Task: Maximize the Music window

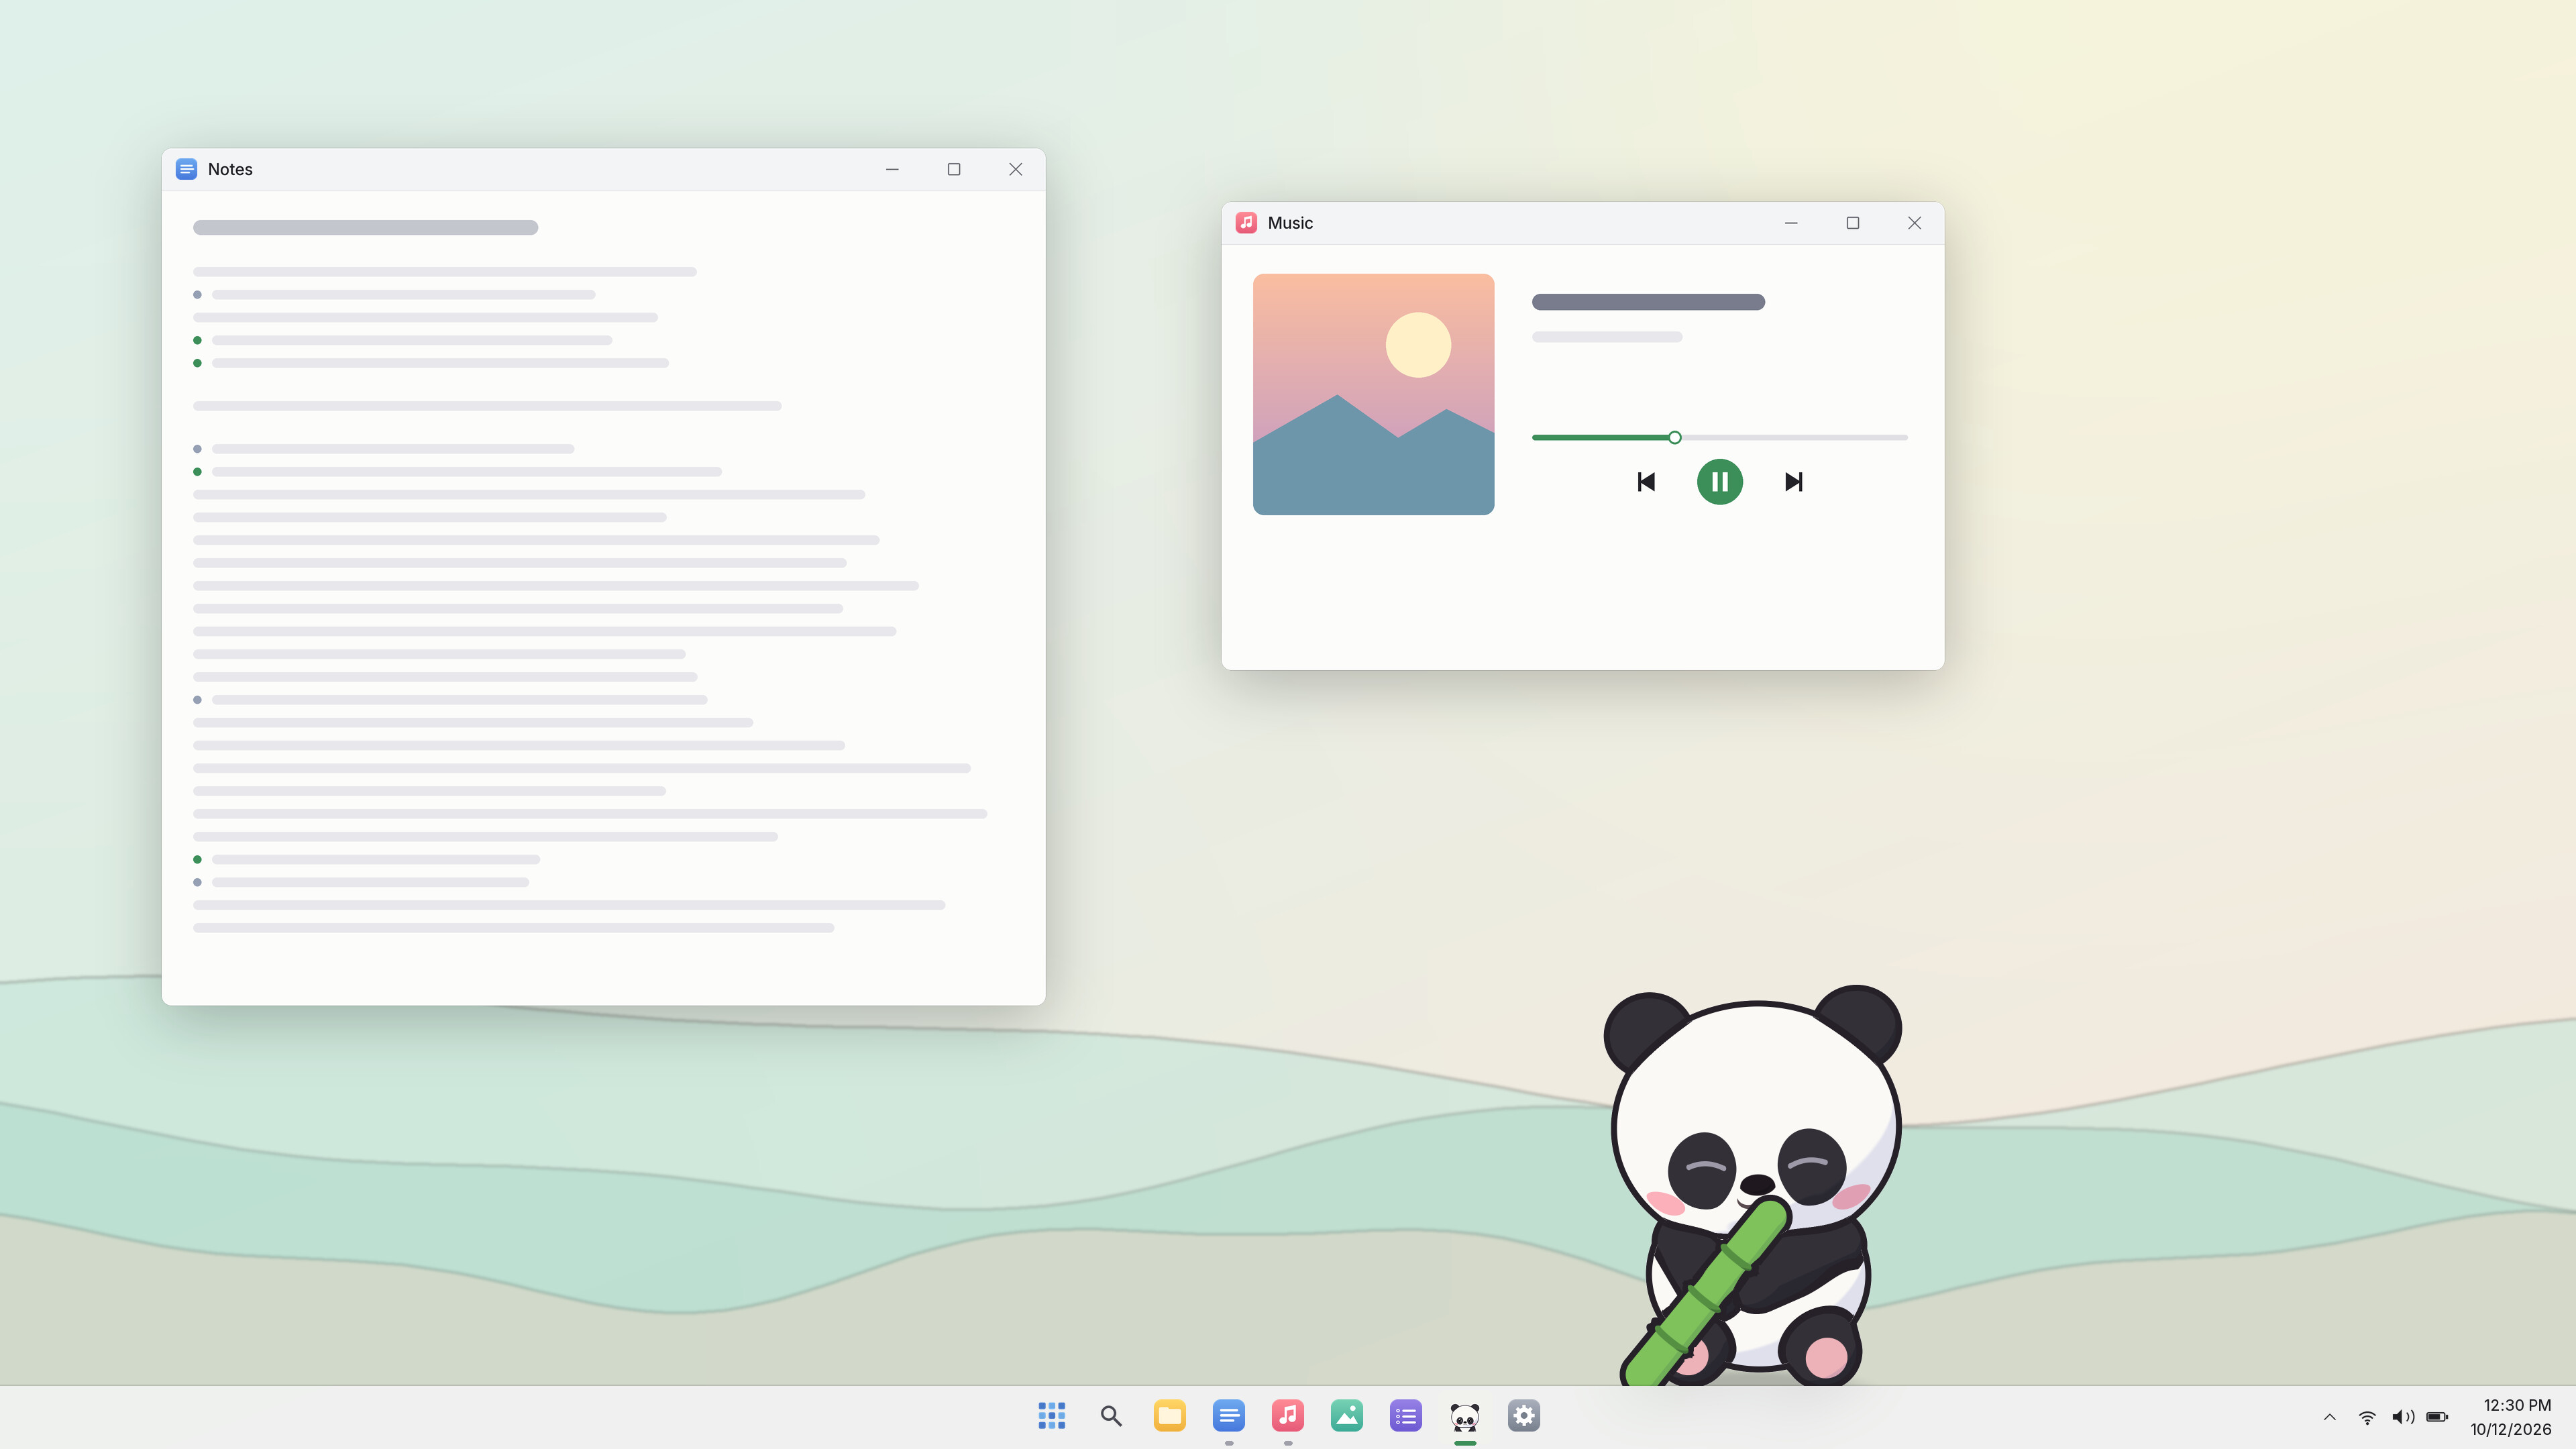Action: coord(1852,223)
